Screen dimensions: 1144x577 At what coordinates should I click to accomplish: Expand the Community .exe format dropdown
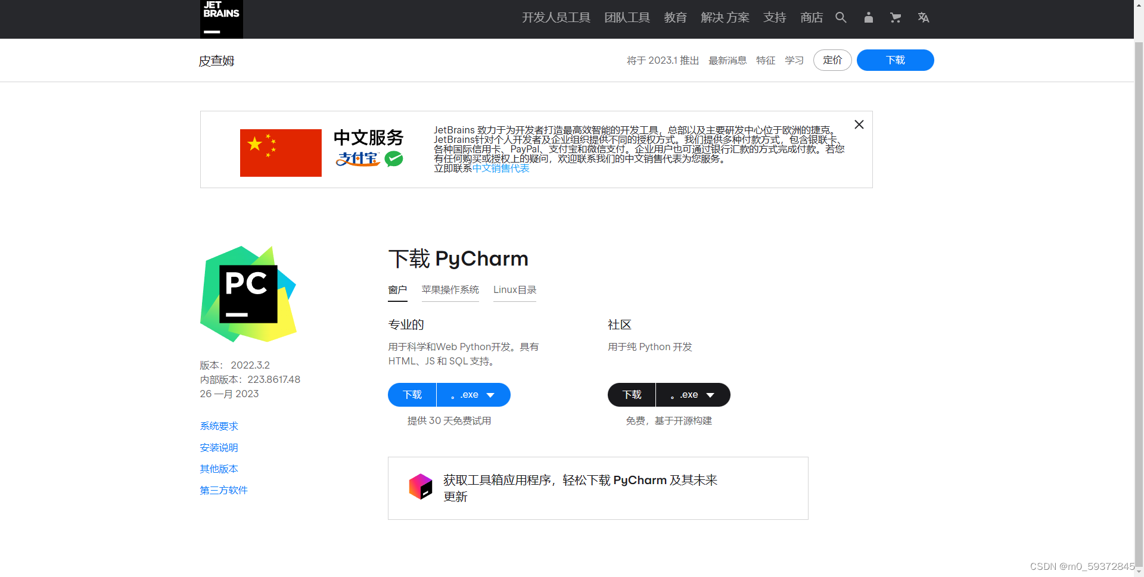[x=694, y=395]
